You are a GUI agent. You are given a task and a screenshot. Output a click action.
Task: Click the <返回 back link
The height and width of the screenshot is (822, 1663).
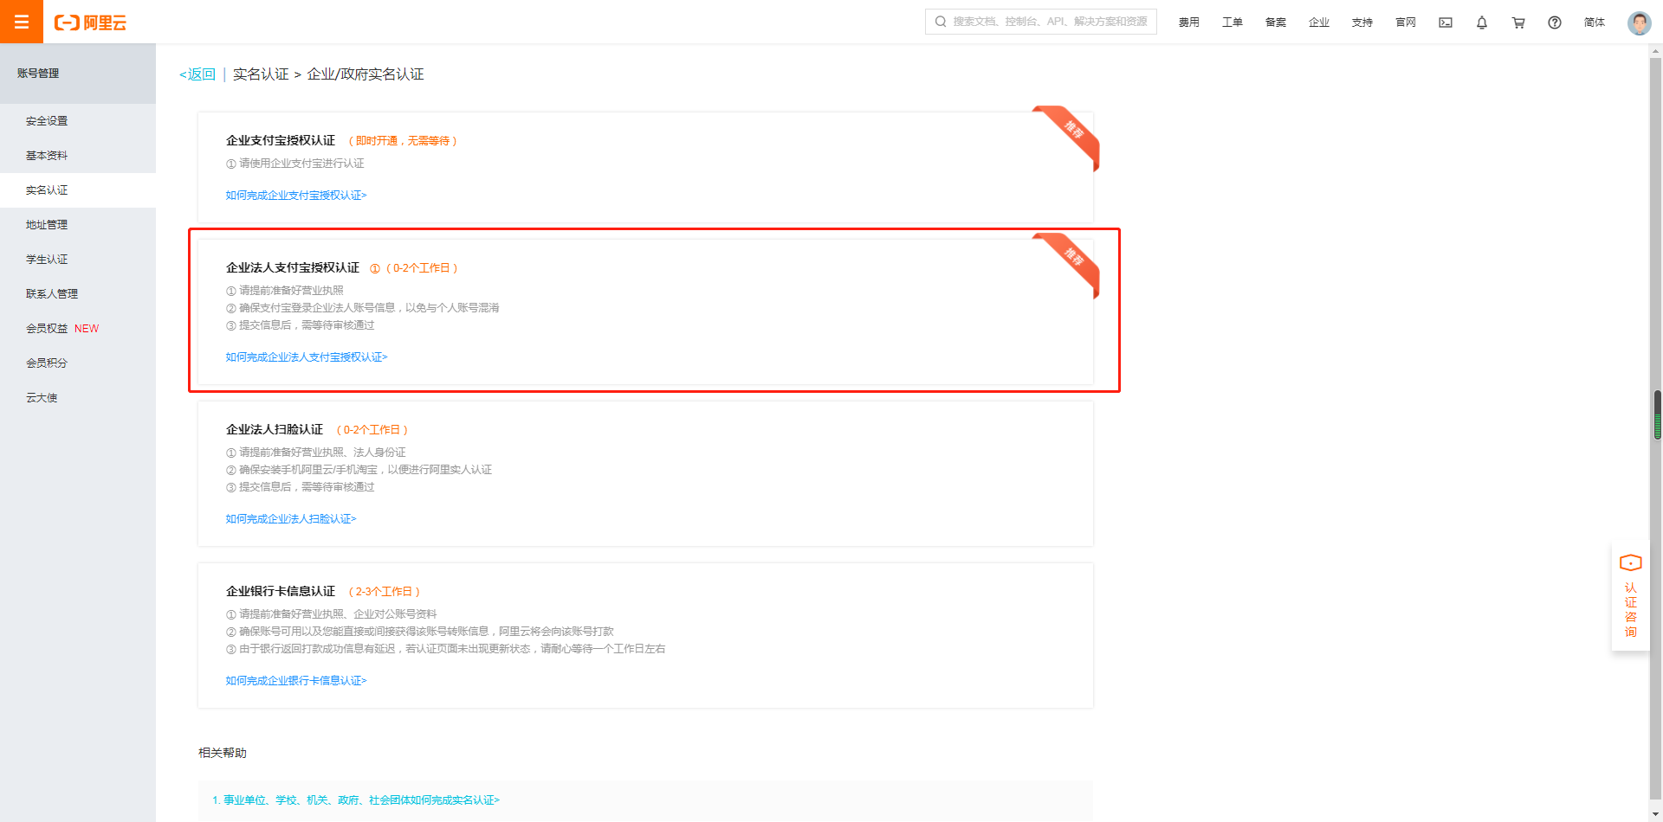click(197, 74)
